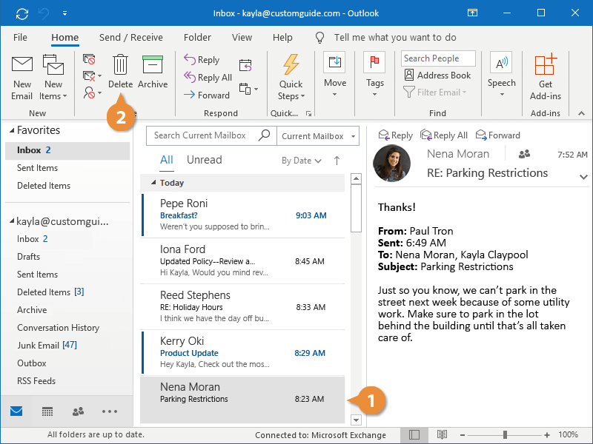The height and width of the screenshot is (444, 593).
Task: Switch to the Folder tab
Action: 197,38
